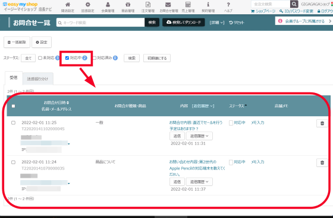The image size is (333, 218).
Task: Click the 商品について inquiry type cell
Action: click(x=105, y=162)
